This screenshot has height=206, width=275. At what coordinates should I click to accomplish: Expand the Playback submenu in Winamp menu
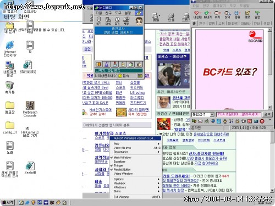(136, 183)
